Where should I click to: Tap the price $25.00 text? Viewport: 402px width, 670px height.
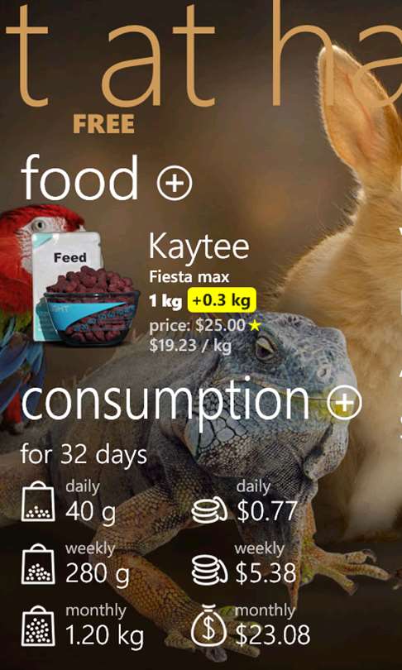[x=197, y=327]
